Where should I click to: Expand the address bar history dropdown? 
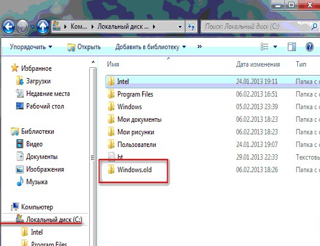180,27
